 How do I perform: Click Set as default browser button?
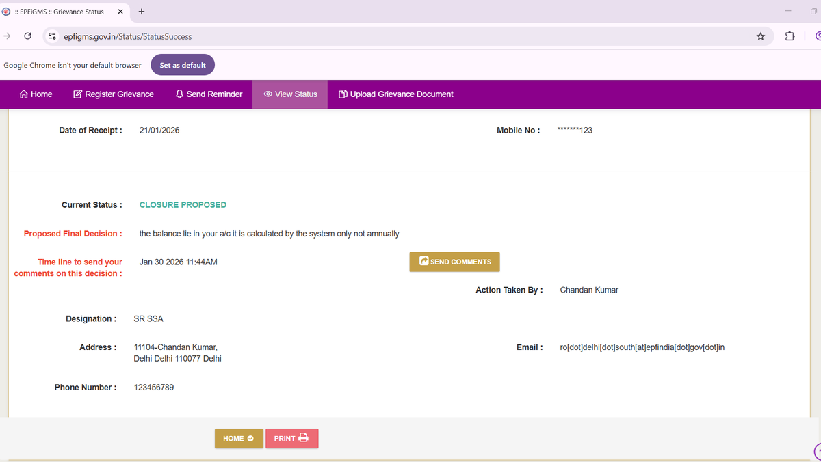click(x=183, y=65)
